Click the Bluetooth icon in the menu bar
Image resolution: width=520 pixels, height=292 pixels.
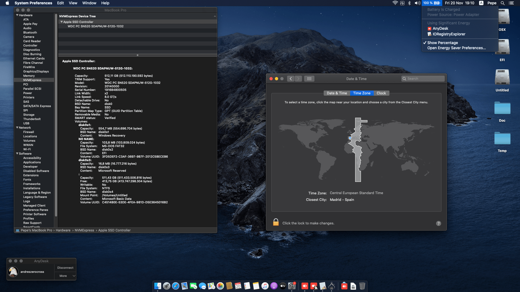pyautogui.click(x=409, y=3)
